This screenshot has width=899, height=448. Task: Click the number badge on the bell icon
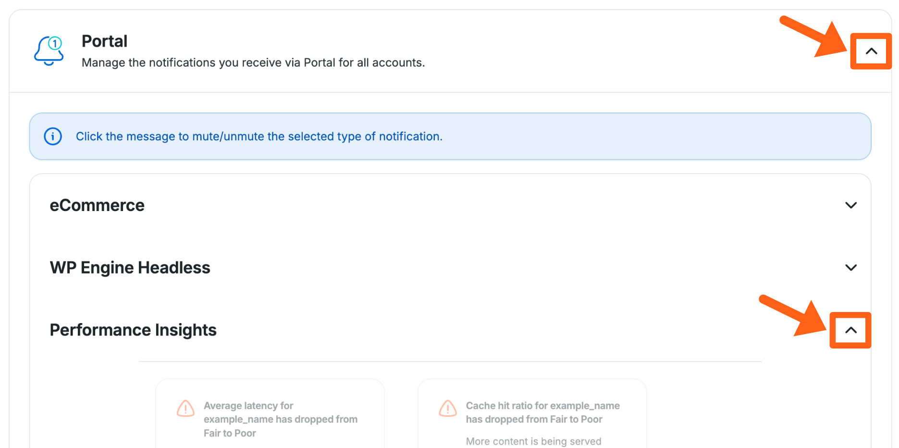tap(55, 43)
